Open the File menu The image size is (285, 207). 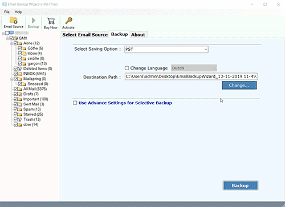(x=7, y=12)
